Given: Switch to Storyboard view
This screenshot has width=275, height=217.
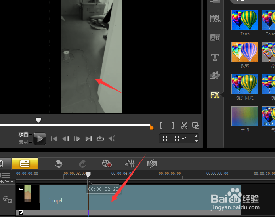Looking at the screenshot, I should [x=5, y=164].
